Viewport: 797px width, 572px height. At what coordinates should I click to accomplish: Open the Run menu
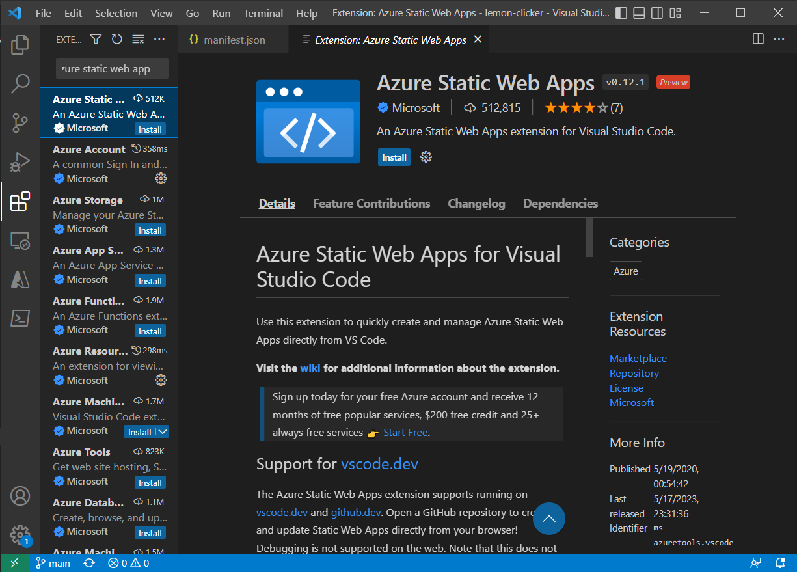click(221, 13)
